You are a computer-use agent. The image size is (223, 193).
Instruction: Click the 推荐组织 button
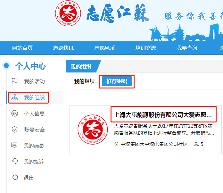pos(117,81)
